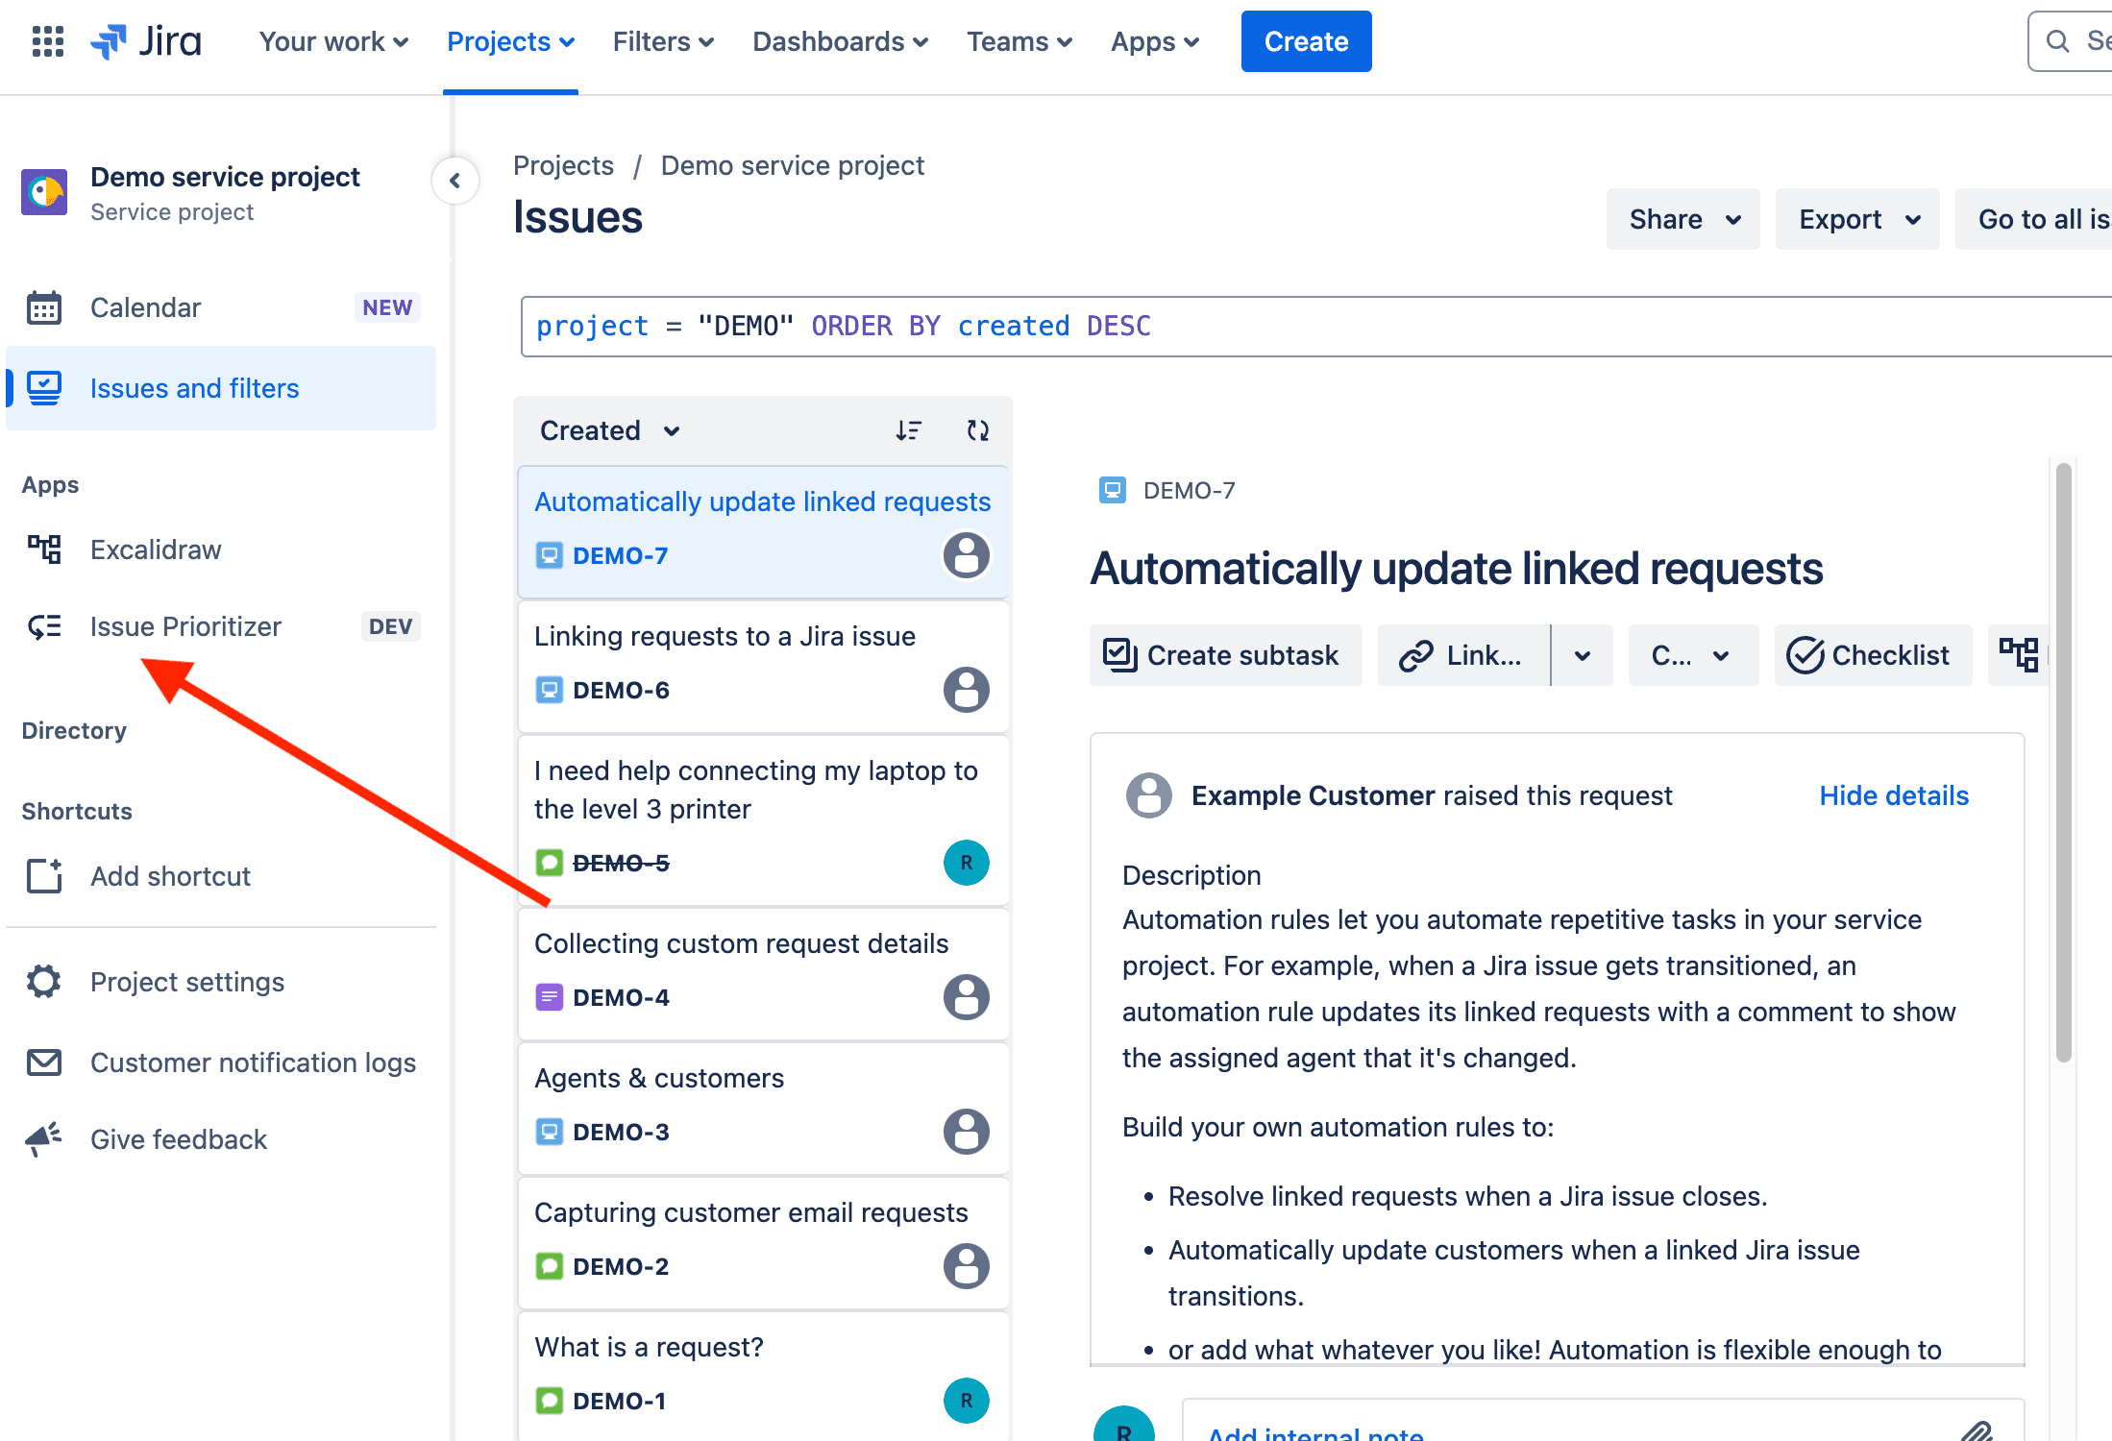Expand the Link options arrow

coord(1583,655)
